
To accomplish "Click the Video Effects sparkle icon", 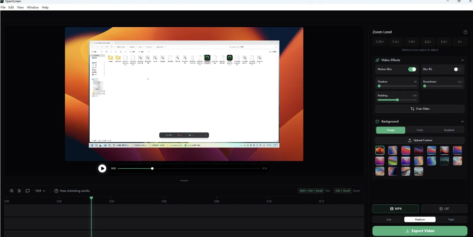I will 377,60.
